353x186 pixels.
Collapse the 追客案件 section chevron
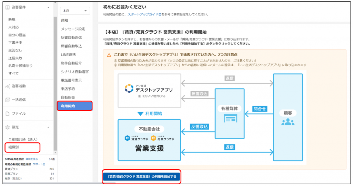pos(48,8)
